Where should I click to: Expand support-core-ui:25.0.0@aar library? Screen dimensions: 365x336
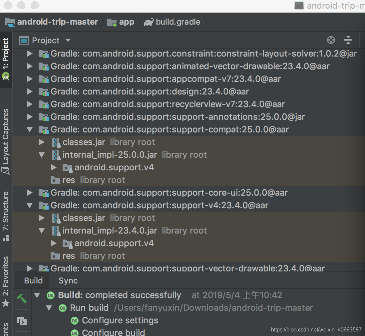pyautogui.click(x=30, y=193)
